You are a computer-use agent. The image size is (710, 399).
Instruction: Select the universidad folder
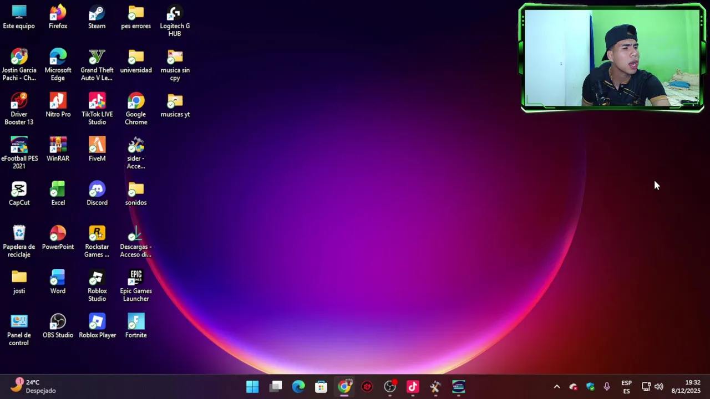[136, 62]
